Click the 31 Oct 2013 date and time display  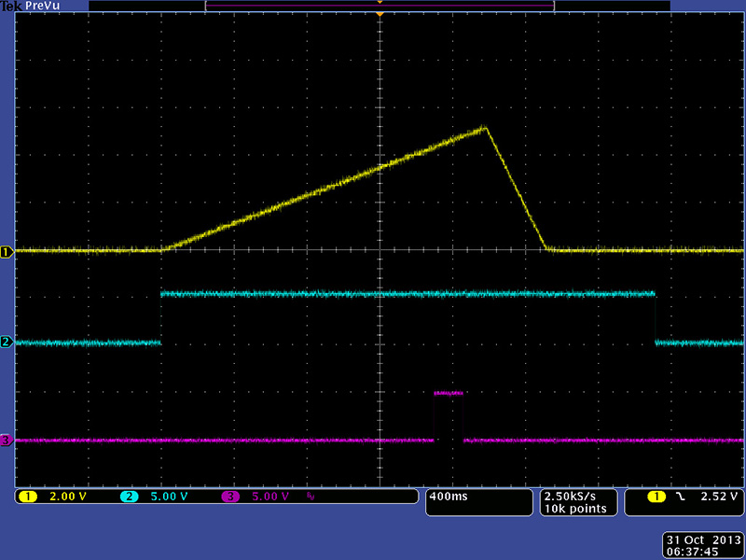pos(700,545)
